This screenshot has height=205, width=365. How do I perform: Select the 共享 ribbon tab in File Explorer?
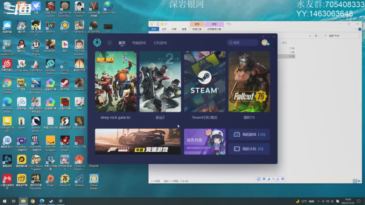point(174,29)
